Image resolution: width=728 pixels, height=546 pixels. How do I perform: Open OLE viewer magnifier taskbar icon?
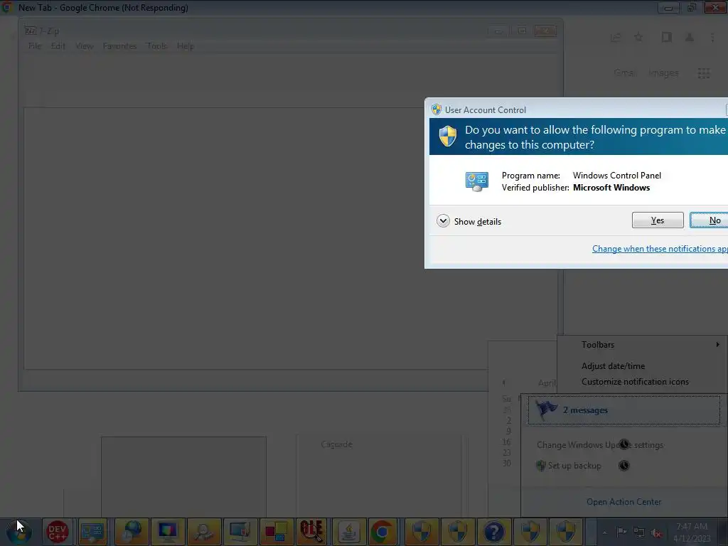coord(312,532)
